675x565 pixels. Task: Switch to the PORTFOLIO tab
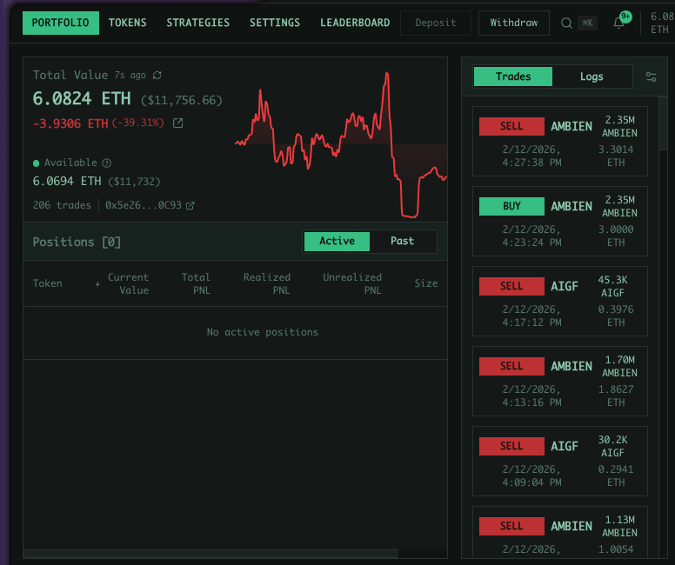pos(61,23)
